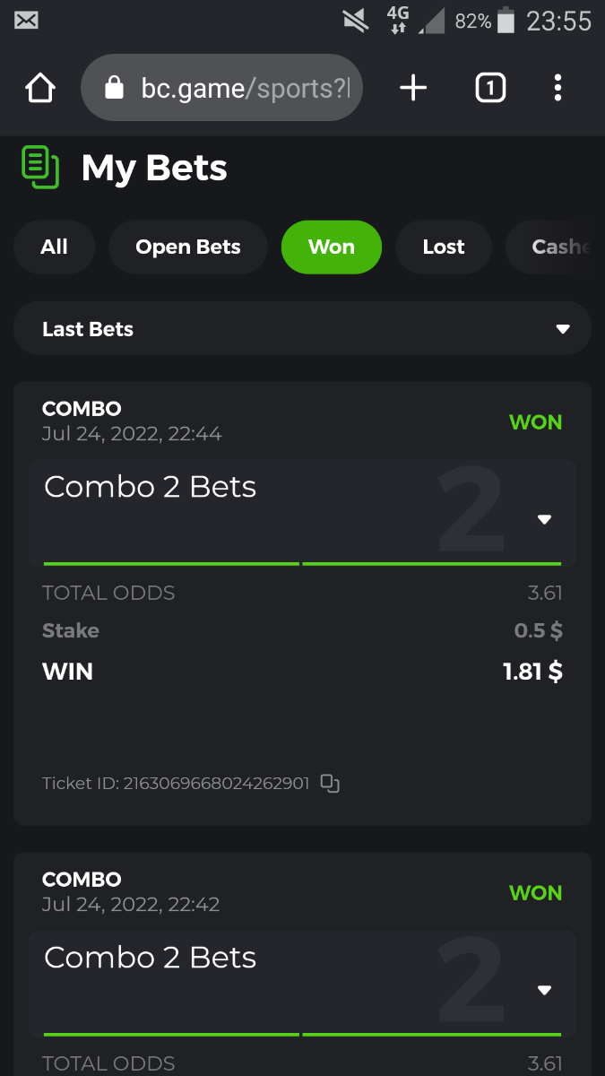Open the tab switcher showing one tab
Viewport: 605px width, 1076px height.
[x=490, y=88]
